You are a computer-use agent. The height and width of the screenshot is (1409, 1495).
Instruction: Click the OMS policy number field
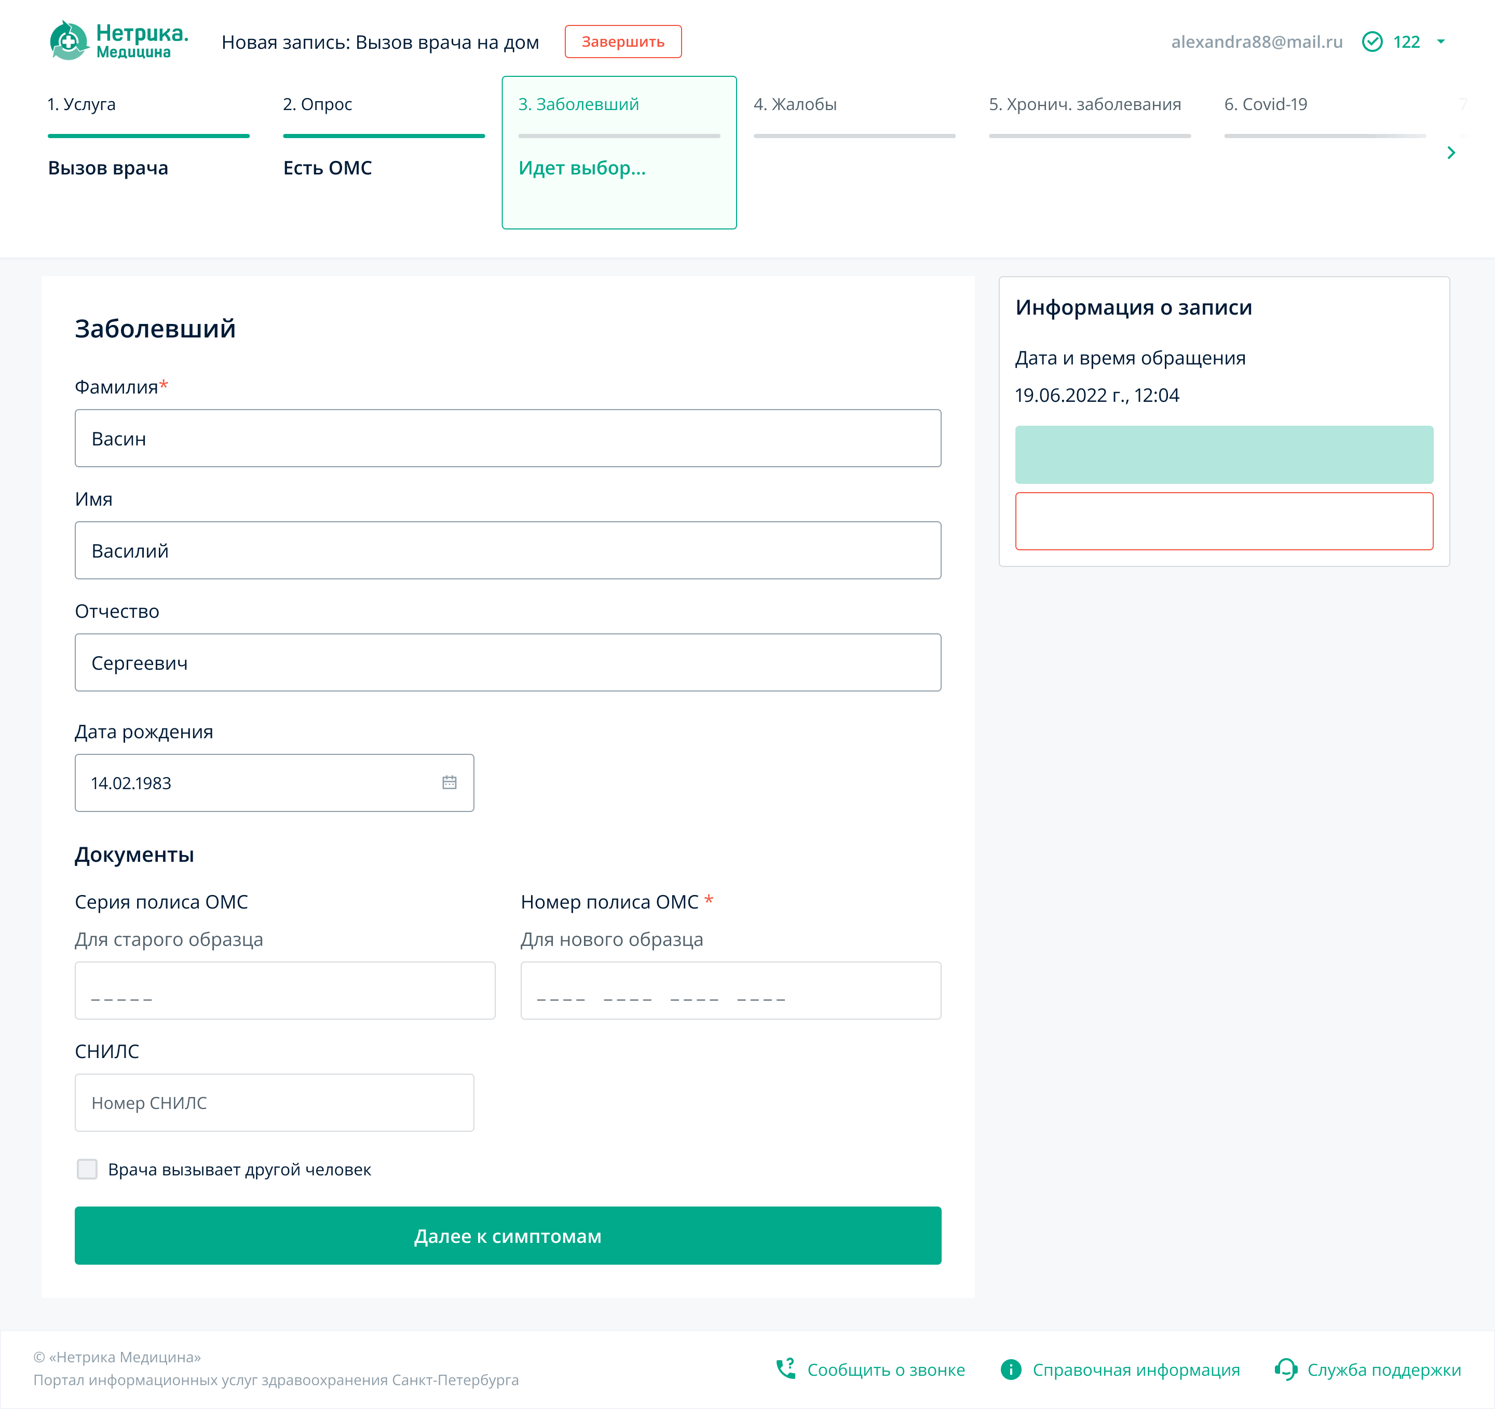point(729,990)
